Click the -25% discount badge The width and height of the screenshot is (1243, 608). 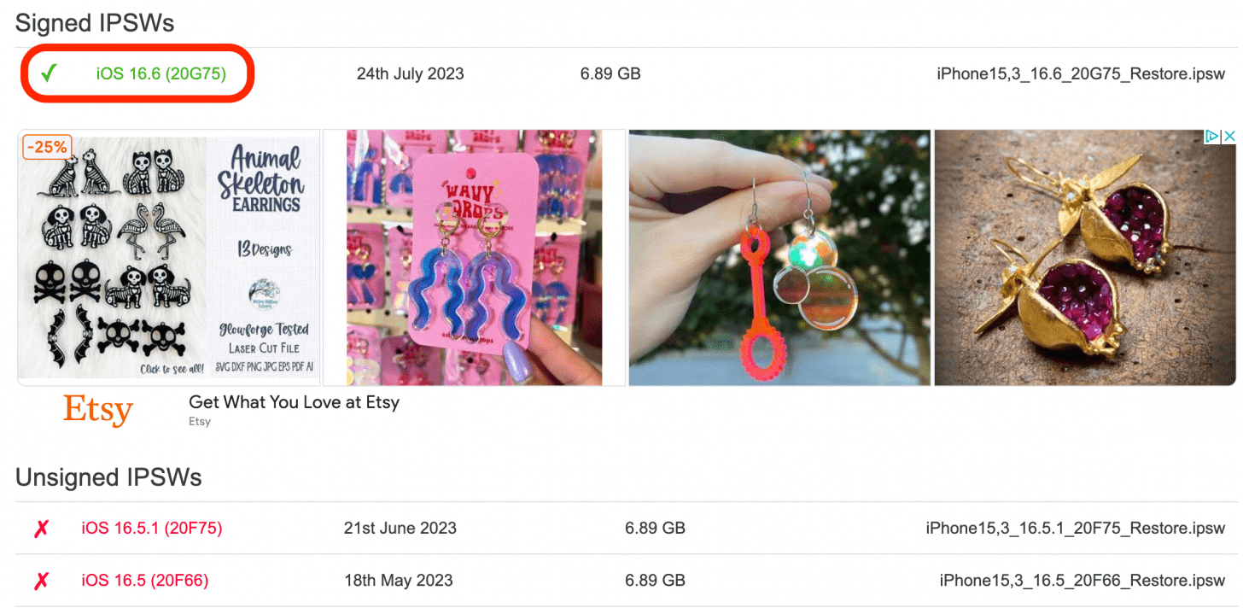pos(47,147)
